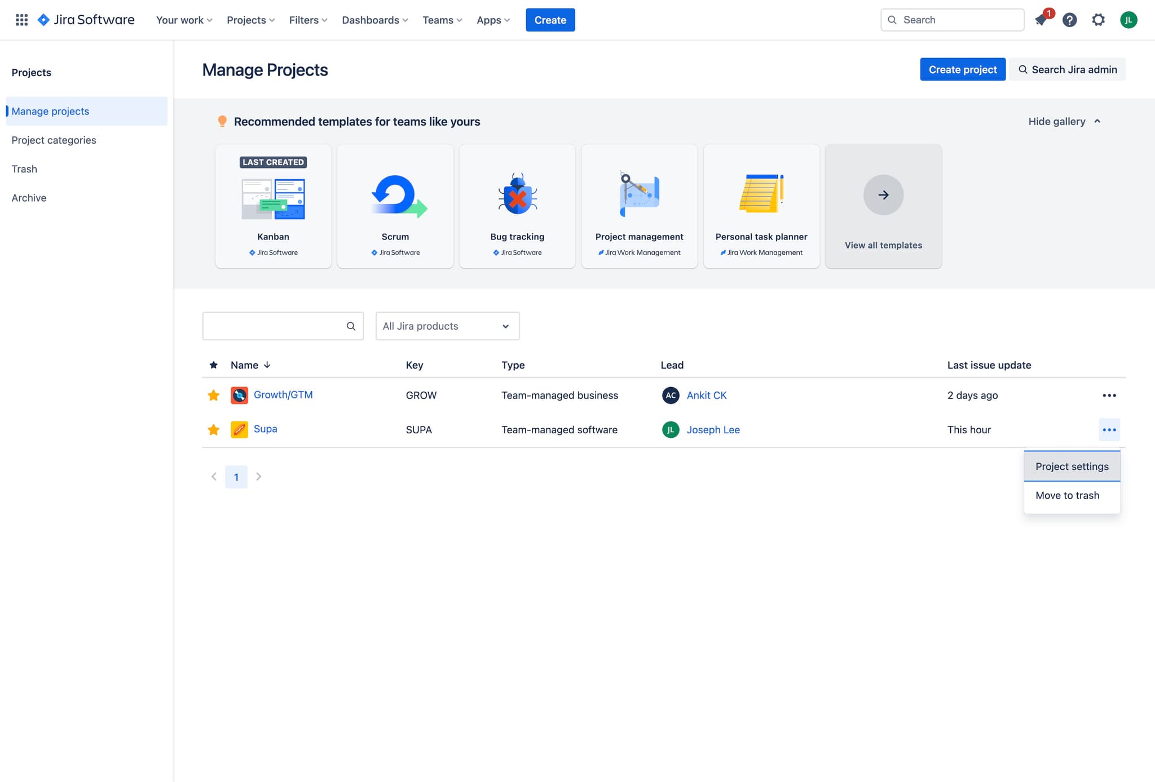Image resolution: width=1155 pixels, height=782 pixels.
Task: Select Project settings from the menu
Action: pos(1072,466)
